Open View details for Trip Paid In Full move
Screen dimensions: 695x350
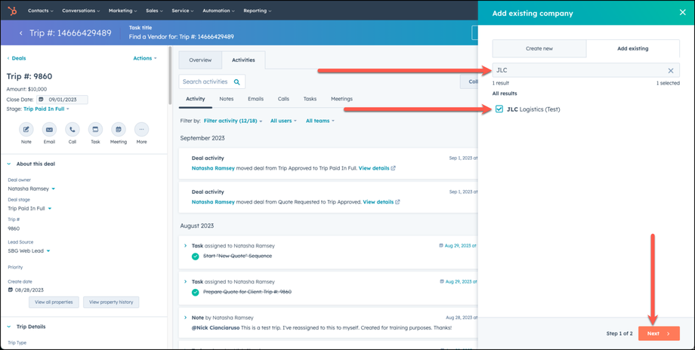(374, 168)
